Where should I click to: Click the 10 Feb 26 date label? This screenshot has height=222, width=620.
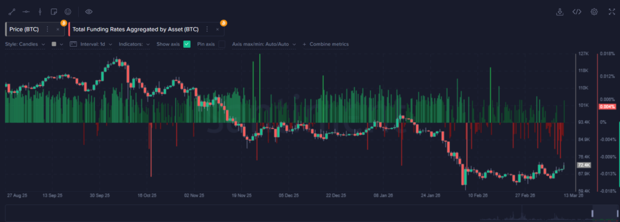pyautogui.click(x=478, y=195)
